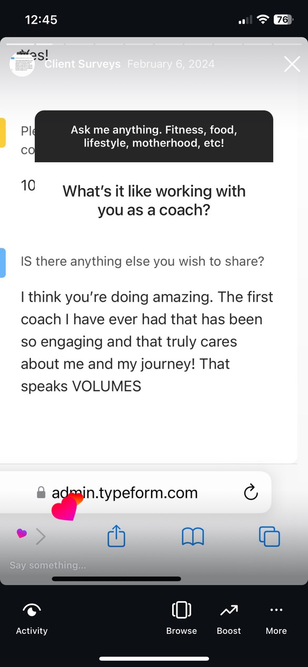Tap the tabs overview icon
This screenshot has height=667, width=308.
270,537
